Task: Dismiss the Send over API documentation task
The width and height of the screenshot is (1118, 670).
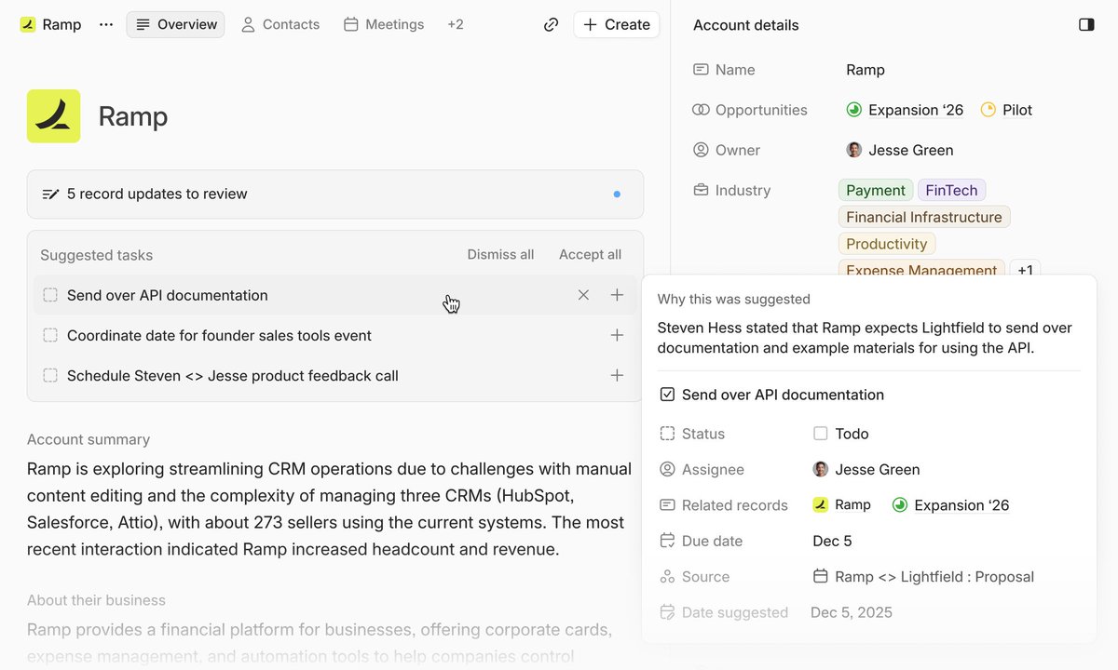Action: [583, 295]
